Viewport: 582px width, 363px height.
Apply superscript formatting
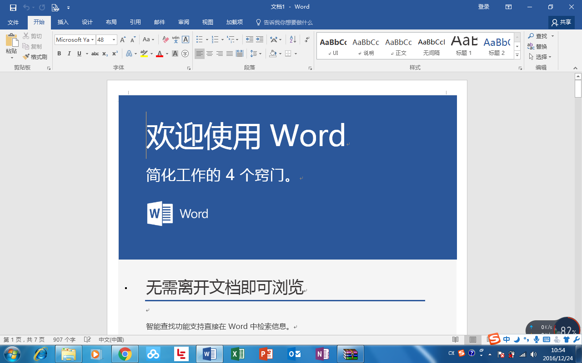coord(115,54)
